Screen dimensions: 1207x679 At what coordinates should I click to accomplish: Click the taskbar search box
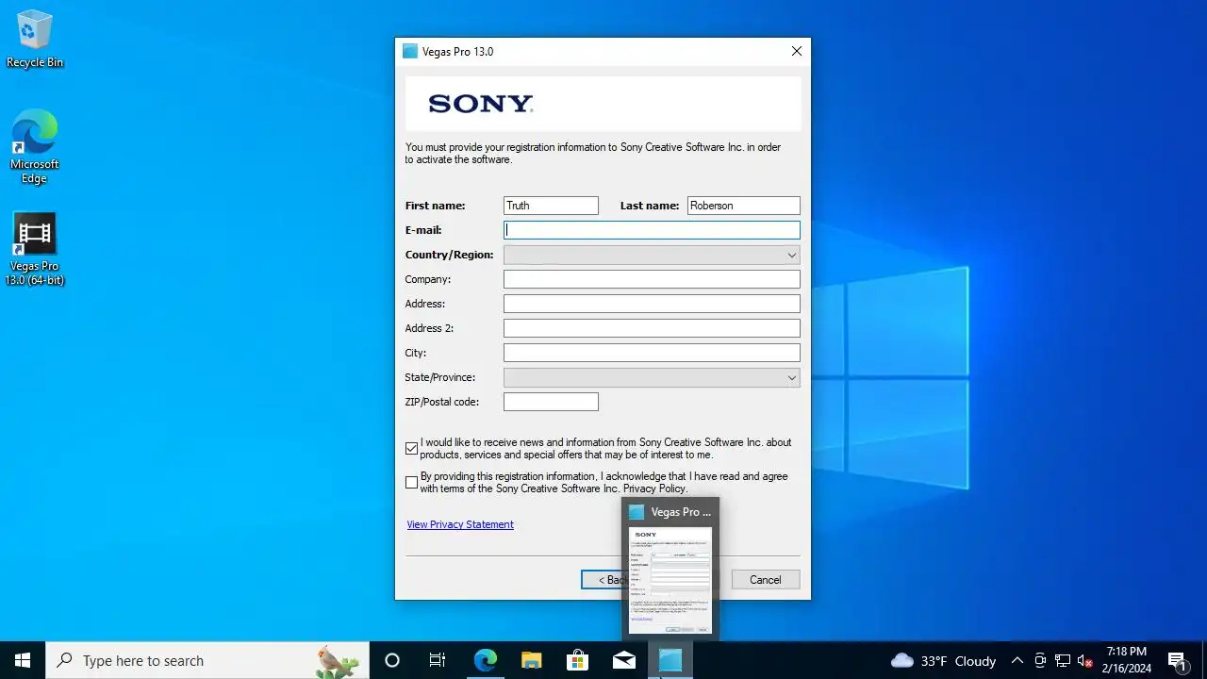pyautogui.click(x=207, y=660)
